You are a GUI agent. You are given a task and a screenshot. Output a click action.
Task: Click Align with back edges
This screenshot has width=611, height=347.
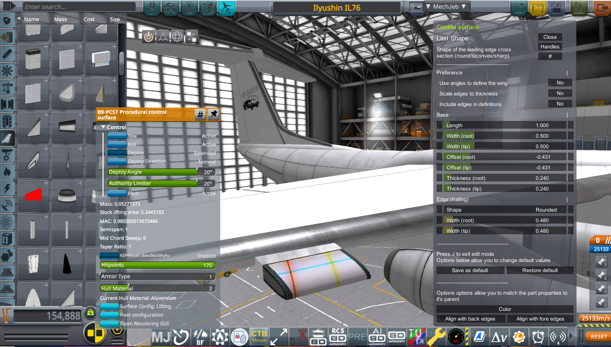[470, 319]
